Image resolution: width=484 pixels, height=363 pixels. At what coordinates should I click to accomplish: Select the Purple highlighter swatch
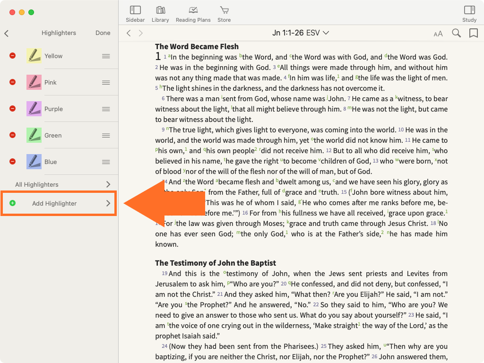tap(34, 109)
